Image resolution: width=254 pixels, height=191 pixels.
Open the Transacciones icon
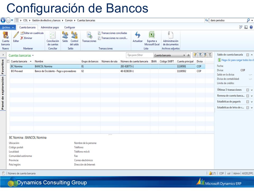(89, 35)
